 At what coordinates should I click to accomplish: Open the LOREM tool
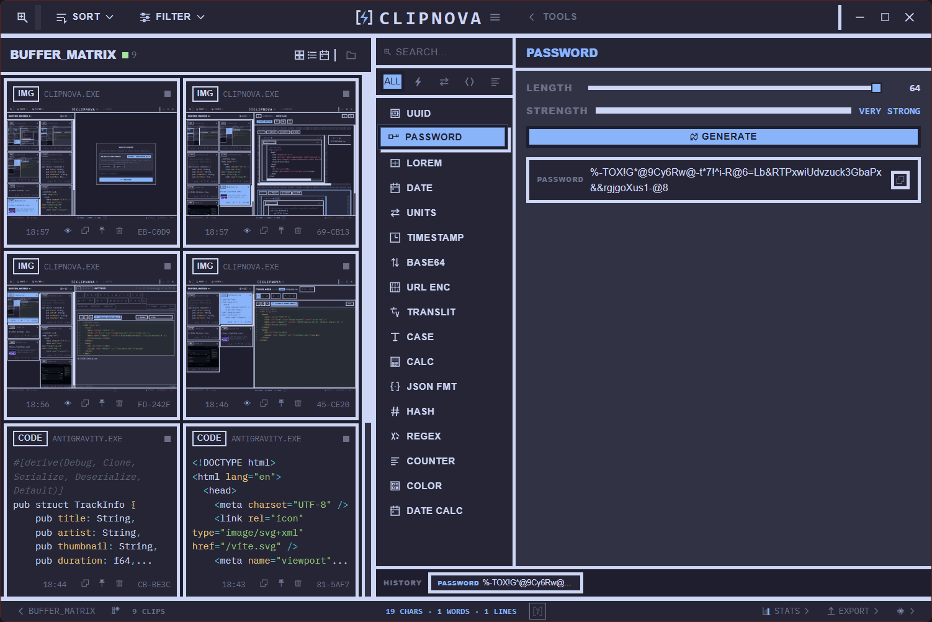(444, 163)
